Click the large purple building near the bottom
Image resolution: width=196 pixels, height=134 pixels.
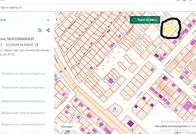130,124
